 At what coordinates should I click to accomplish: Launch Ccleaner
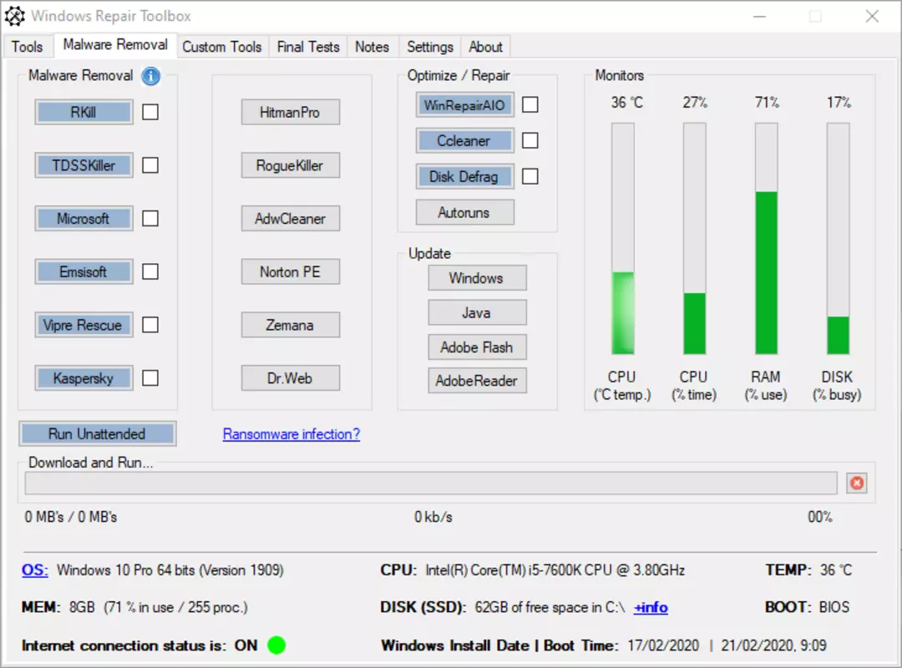pyautogui.click(x=465, y=140)
